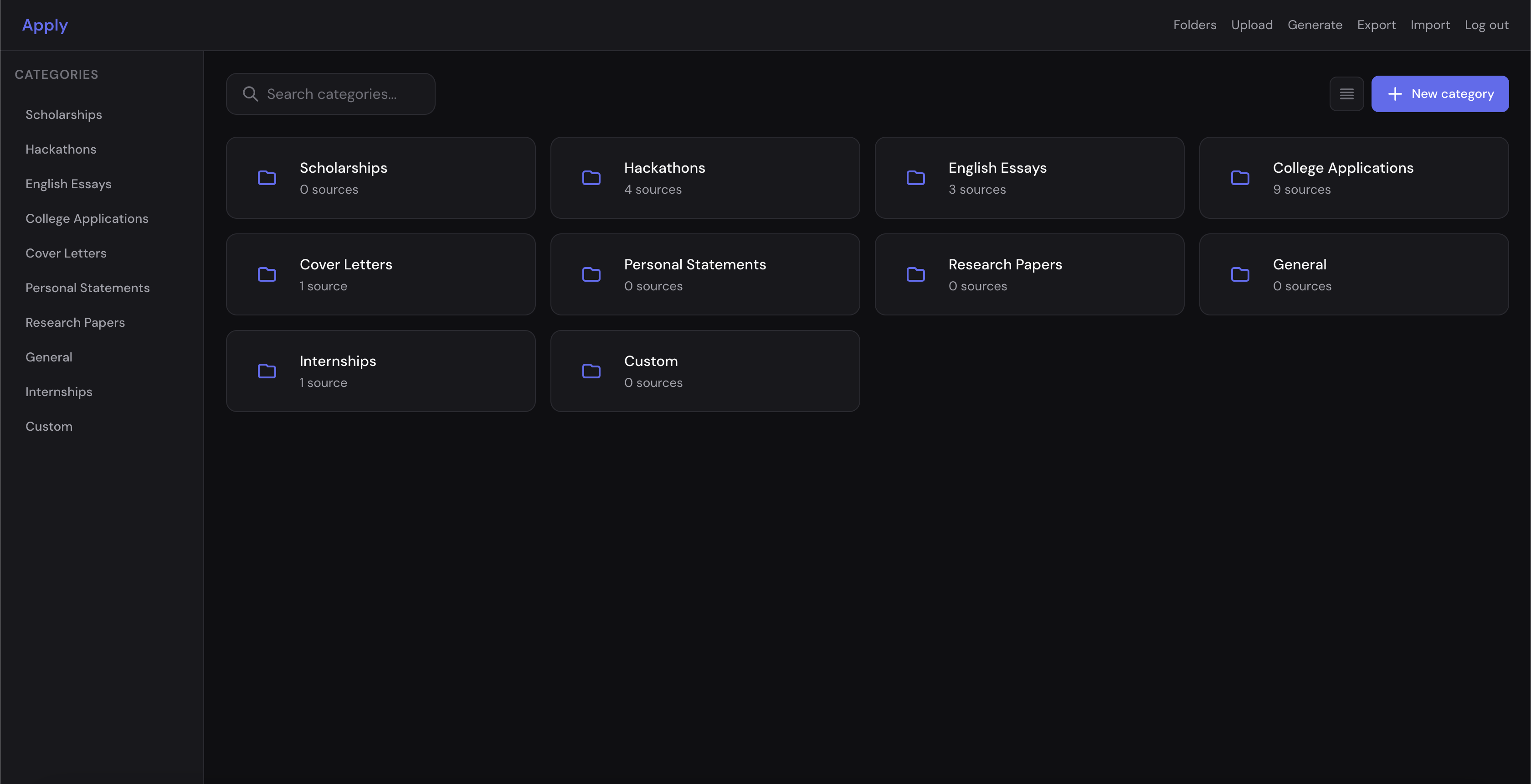Open the Export option in header
The image size is (1531, 784).
coord(1376,25)
